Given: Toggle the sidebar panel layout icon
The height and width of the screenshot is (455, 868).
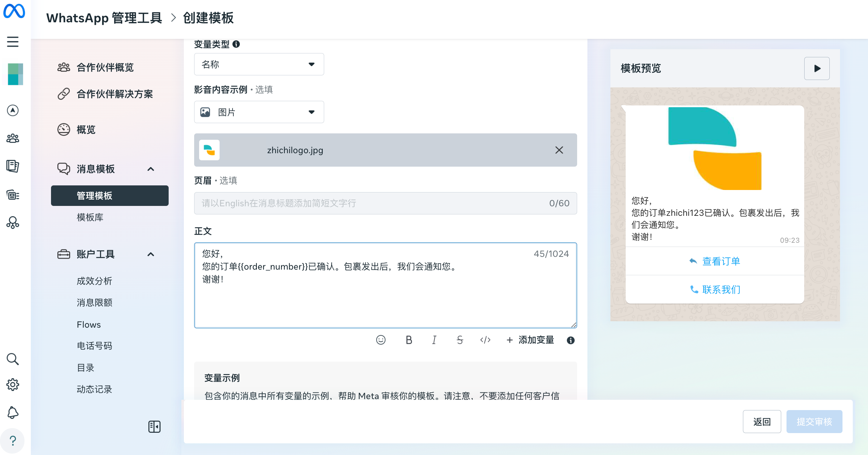Looking at the screenshot, I should tap(154, 427).
